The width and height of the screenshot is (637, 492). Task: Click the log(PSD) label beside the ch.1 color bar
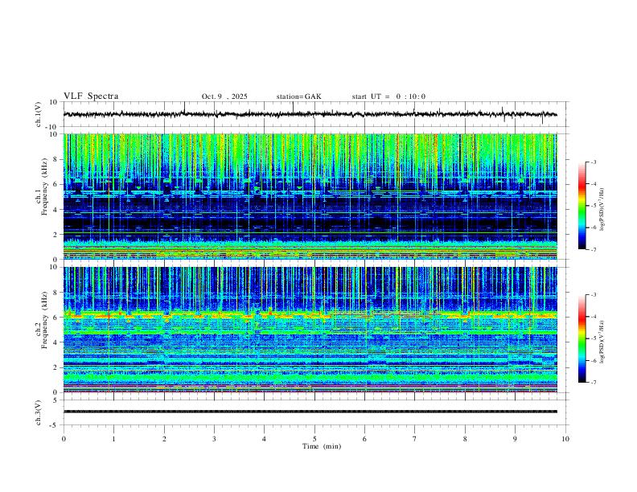(602, 210)
